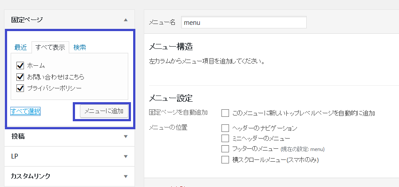
Task: Click the カスタムリンク panel title
Action: [31, 176]
